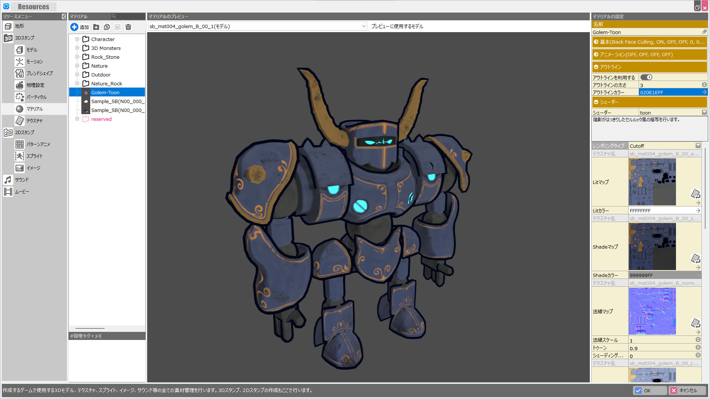710x399 pixels.
Task: Click the trash delete icon
Action: (128, 27)
